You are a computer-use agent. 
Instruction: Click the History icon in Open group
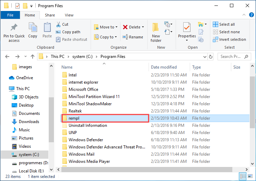pyautogui.click(x=201, y=39)
